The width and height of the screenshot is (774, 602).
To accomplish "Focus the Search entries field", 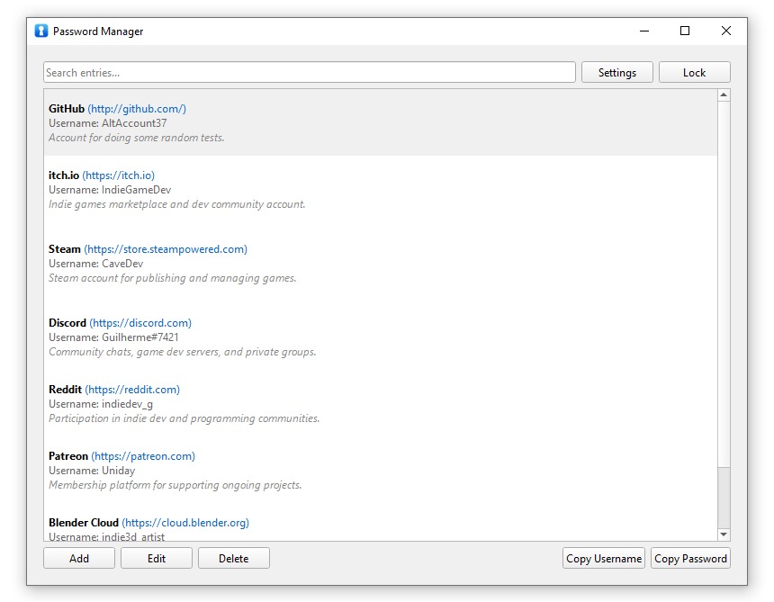I will (309, 73).
